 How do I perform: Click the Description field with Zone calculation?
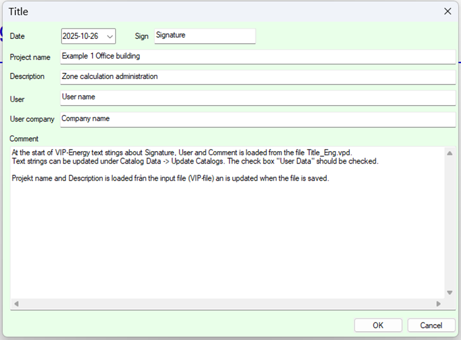tap(258, 77)
